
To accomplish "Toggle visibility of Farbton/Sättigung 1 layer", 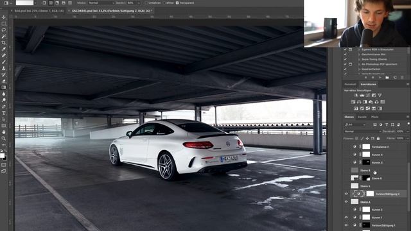I will coord(346,225).
